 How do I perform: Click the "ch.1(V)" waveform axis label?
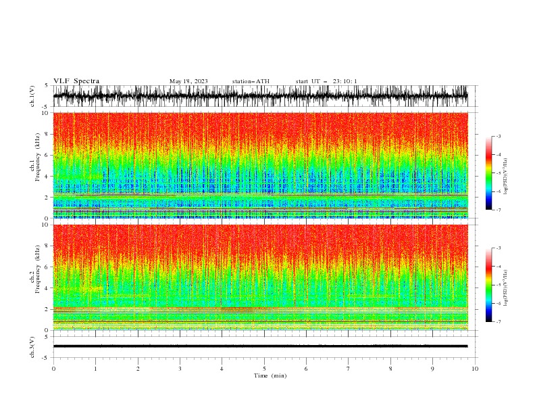(x=32, y=96)
